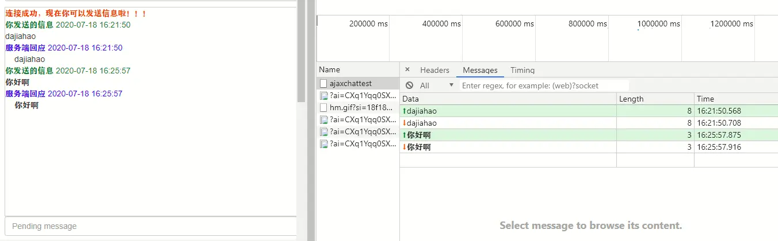The width and height of the screenshot is (778, 241).
Task: Click the time 16:21:50.568 cell
Action: [736, 111]
